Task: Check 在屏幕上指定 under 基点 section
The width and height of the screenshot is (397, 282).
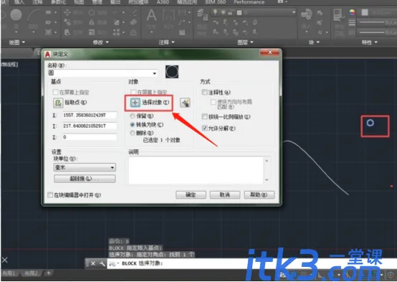Action: 55,92
